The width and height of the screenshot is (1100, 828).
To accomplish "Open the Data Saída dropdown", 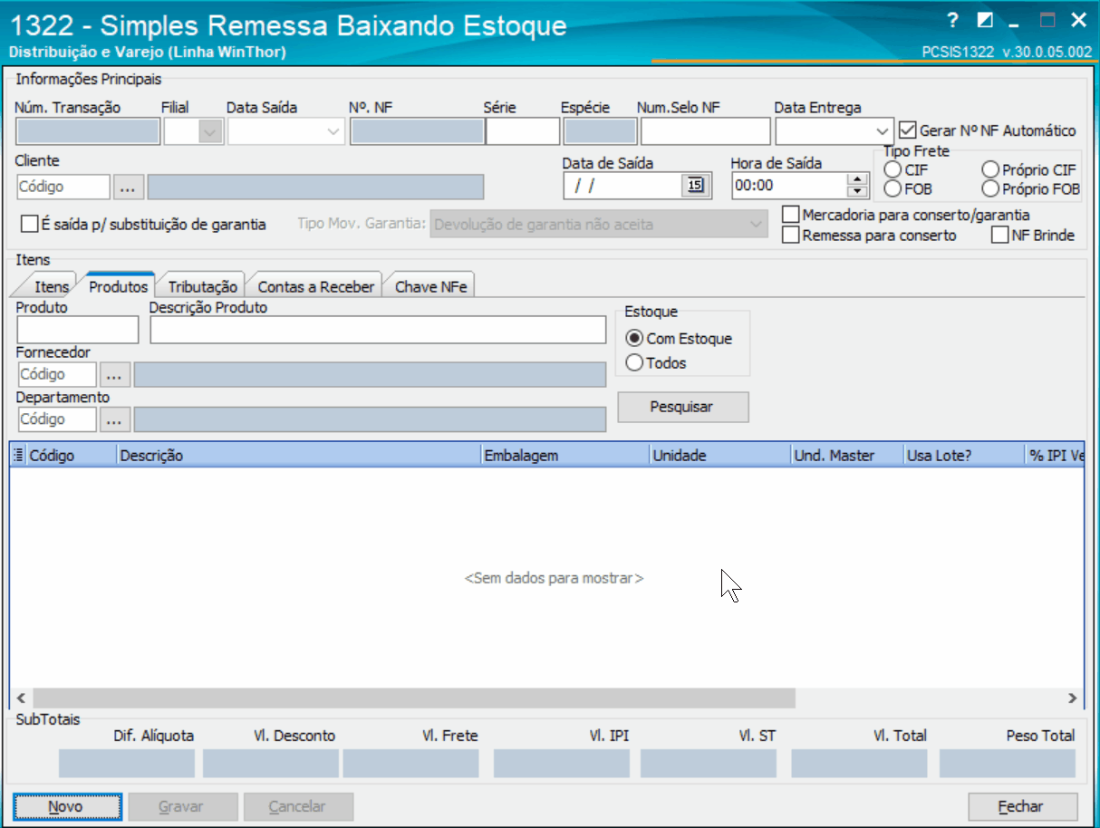I will 332,132.
